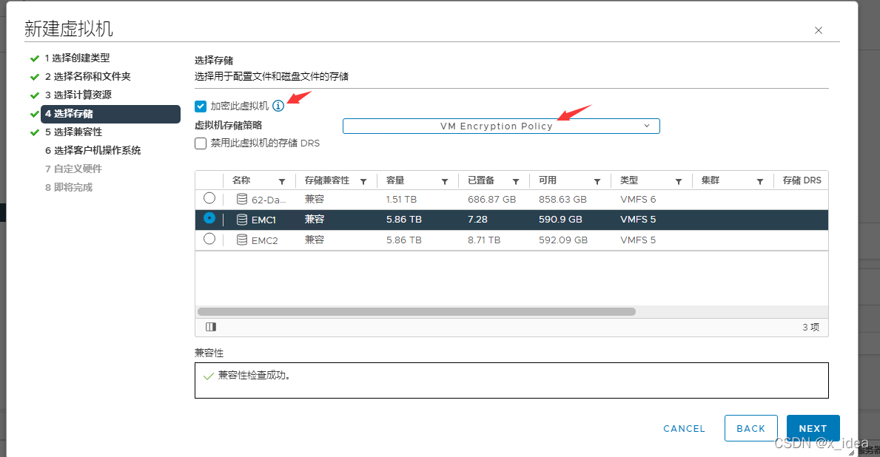This screenshot has height=457, width=880.
Task: Click the info icon beside 加密此虚拟机
Action: click(x=278, y=106)
